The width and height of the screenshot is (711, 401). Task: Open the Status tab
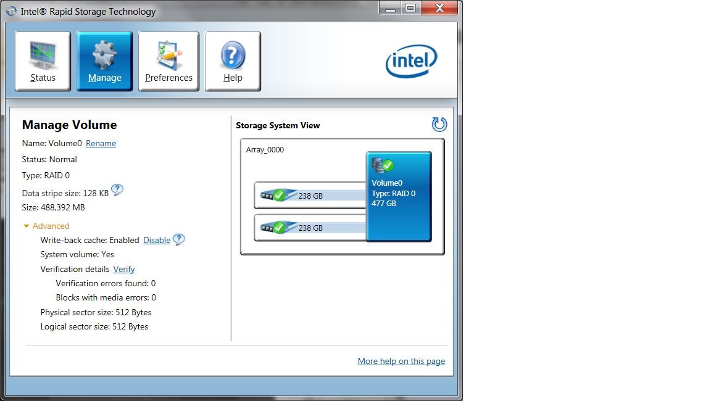(x=43, y=61)
